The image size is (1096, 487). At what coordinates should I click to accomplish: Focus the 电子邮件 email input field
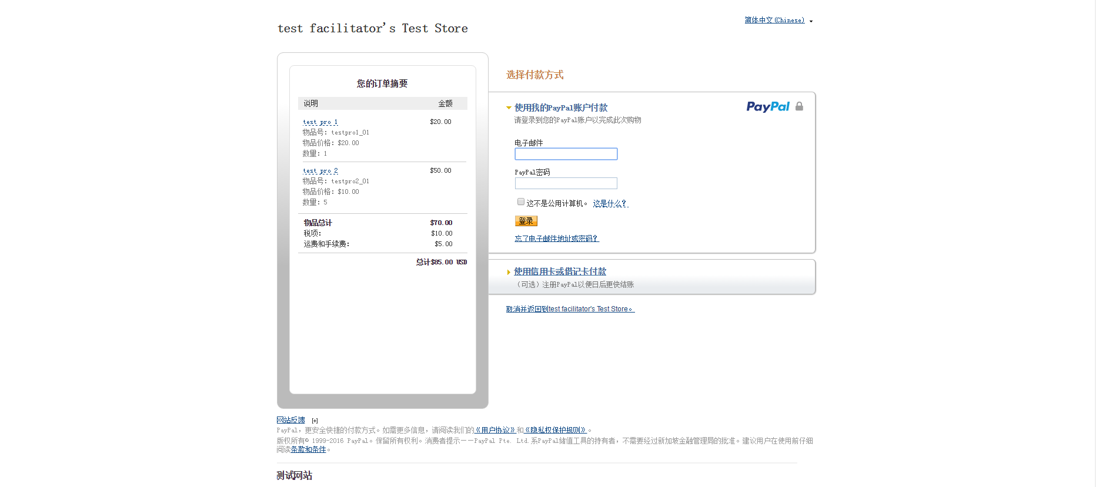point(566,154)
